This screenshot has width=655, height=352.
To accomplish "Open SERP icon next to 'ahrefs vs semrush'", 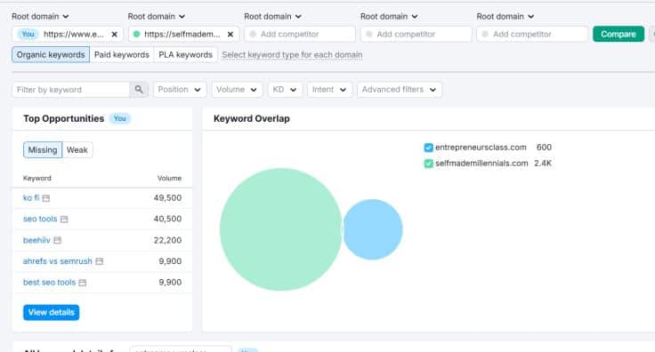I will coord(99,261).
